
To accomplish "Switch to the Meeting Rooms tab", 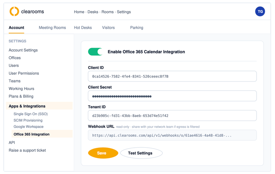I will 52,27.
